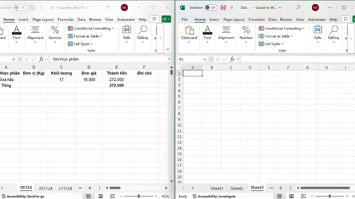Viewport: 355px width, 199px height.
Task: Switch to sheet 211124 in left window
Action: click(65, 188)
